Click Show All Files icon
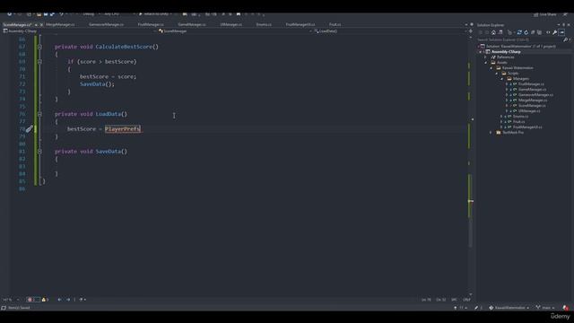The width and height of the screenshot is (574, 323). coord(540,32)
